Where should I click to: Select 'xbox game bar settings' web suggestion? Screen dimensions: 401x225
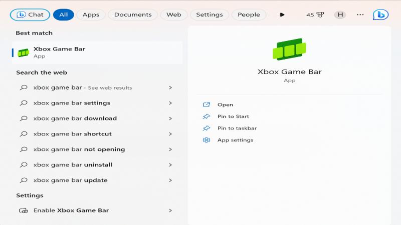(x=97, y=103)
